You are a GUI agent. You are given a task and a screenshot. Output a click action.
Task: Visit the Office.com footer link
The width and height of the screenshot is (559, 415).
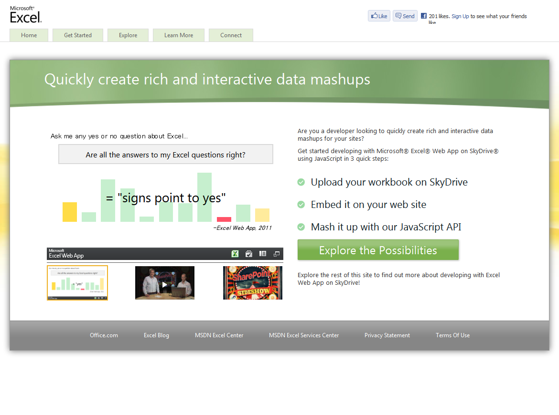pos(104,335)
